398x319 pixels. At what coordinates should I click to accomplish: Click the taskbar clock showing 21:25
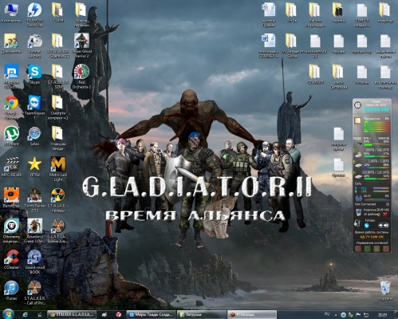(x=383, y=314)
